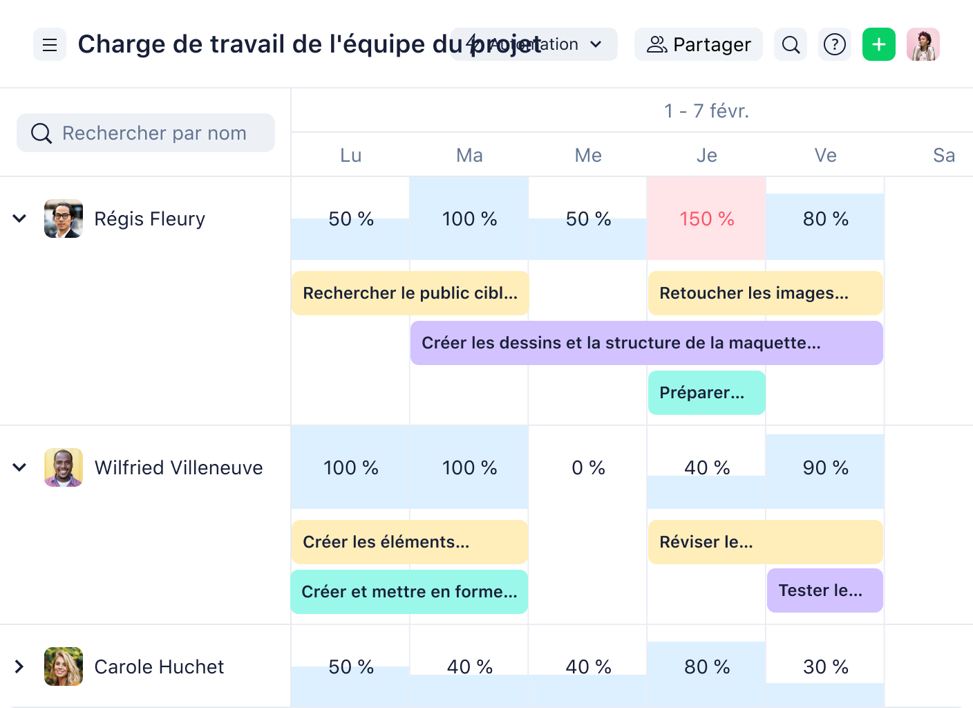Select Régis Fleury's red 150 % cell
The image size is (973, 708).
[x=707, y=218]
